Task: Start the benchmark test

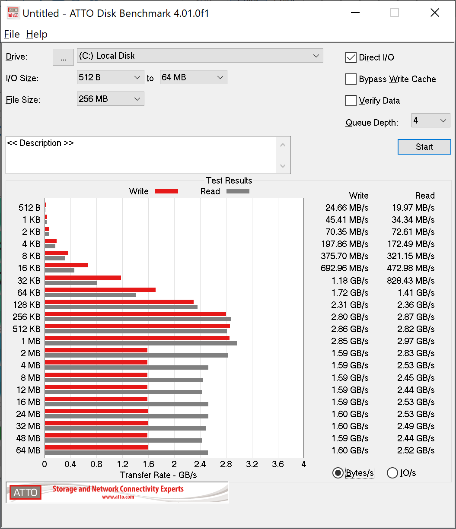Action: click(424, 147)
